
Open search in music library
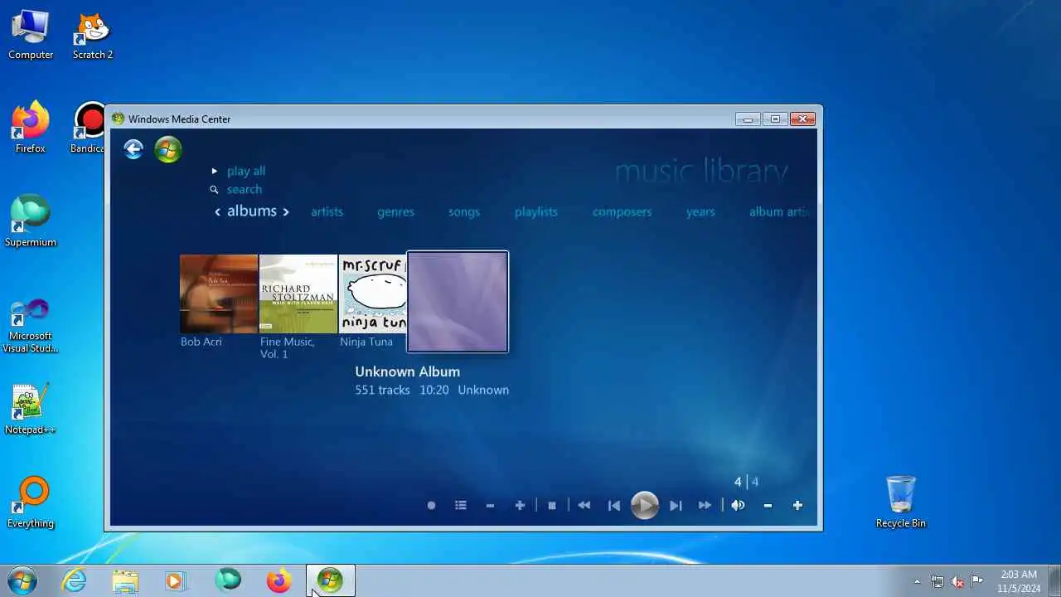tap(245, 189)
